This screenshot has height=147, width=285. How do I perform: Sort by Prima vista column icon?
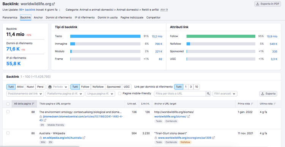coord(252,104)
